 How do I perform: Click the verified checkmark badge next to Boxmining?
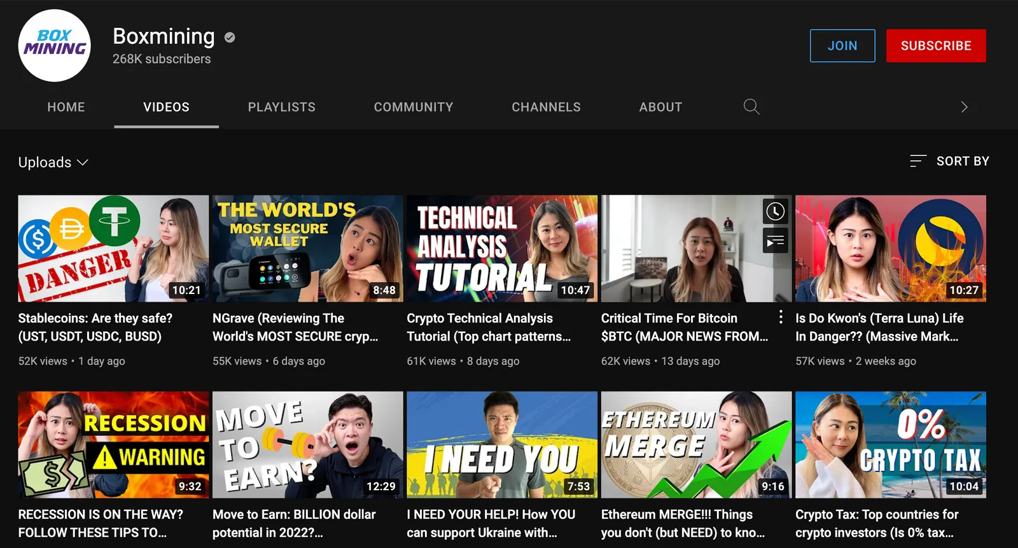click(230, 38)
